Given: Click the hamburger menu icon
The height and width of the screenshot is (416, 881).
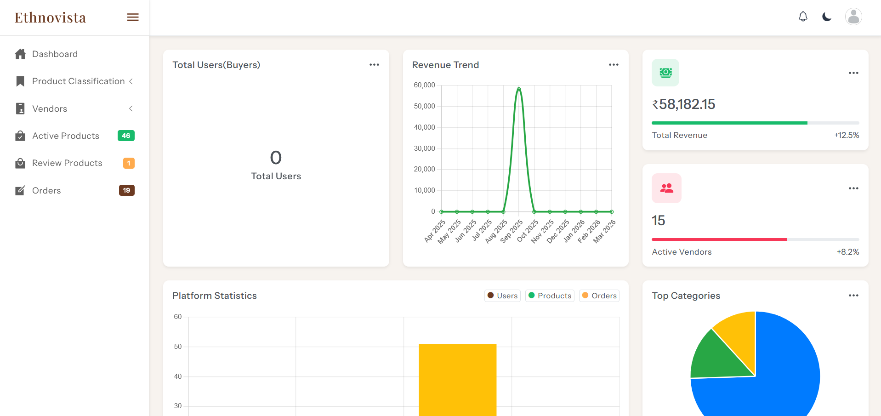Looking at the screenshot, I should (133, 17).
